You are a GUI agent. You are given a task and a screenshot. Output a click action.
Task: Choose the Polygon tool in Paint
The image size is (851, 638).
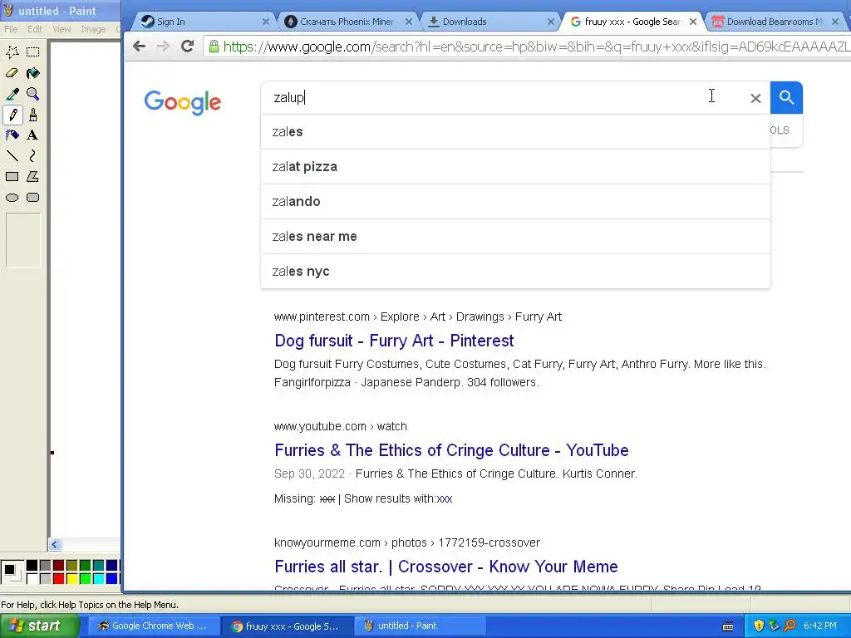(x=32, y=177)
